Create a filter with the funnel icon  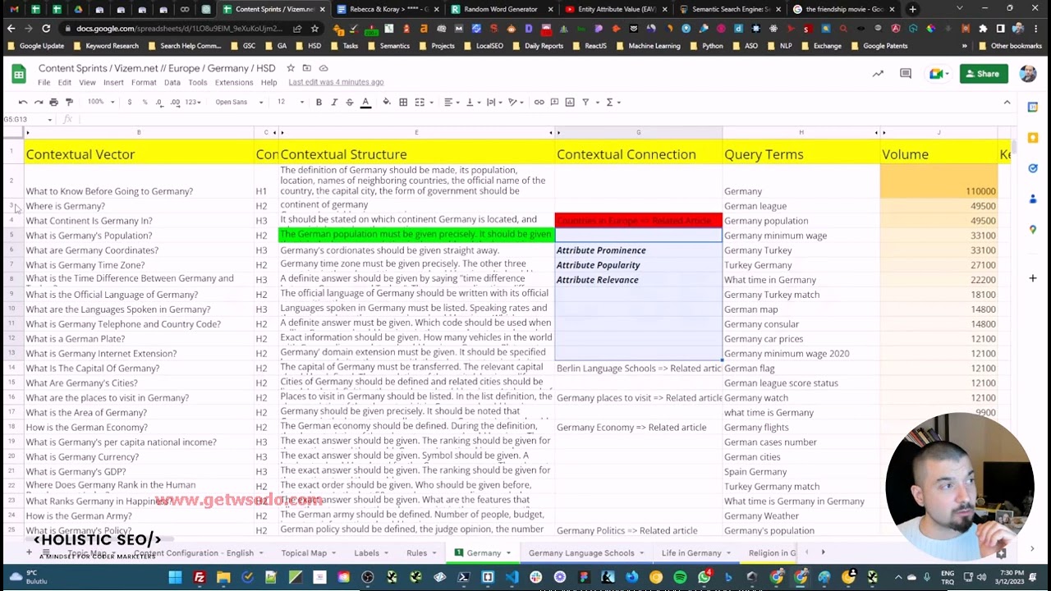pyautogui.click(x=585, y=102)
